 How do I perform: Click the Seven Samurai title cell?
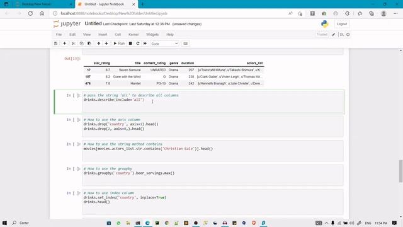[130, 70]
